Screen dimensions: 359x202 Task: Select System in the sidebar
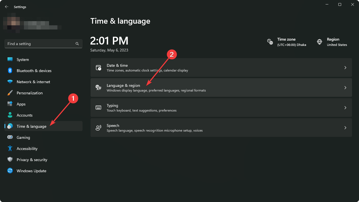[43, 60]
